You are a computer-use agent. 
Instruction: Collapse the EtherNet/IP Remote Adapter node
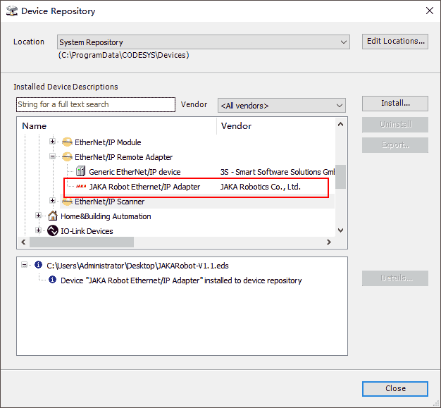point(52,157)
